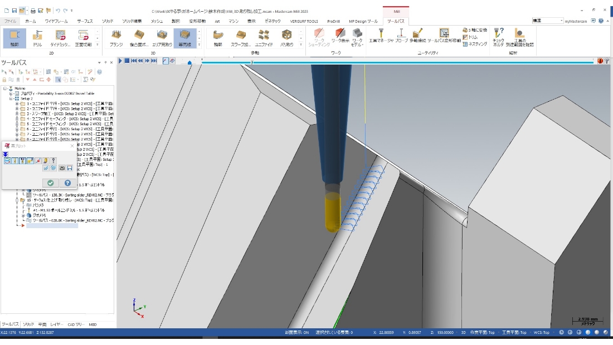613x345 pixels.
Task: Click the トリム trim toolpath button
Action: (470, 37)
